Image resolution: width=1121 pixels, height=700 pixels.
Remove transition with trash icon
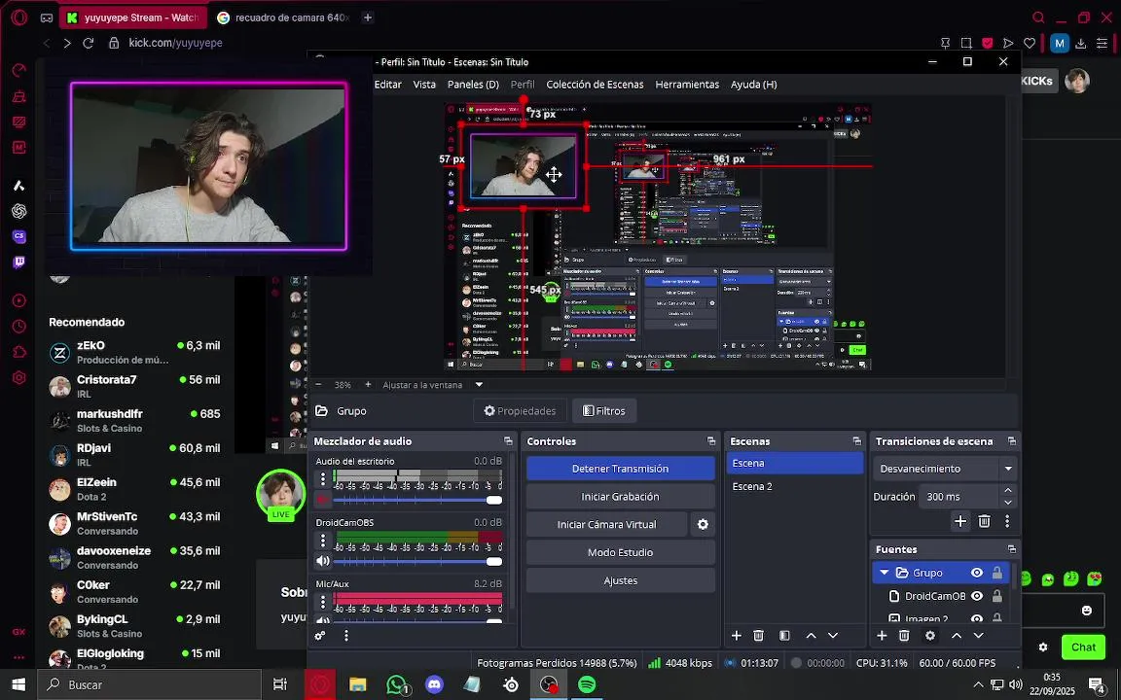[985, 521]
